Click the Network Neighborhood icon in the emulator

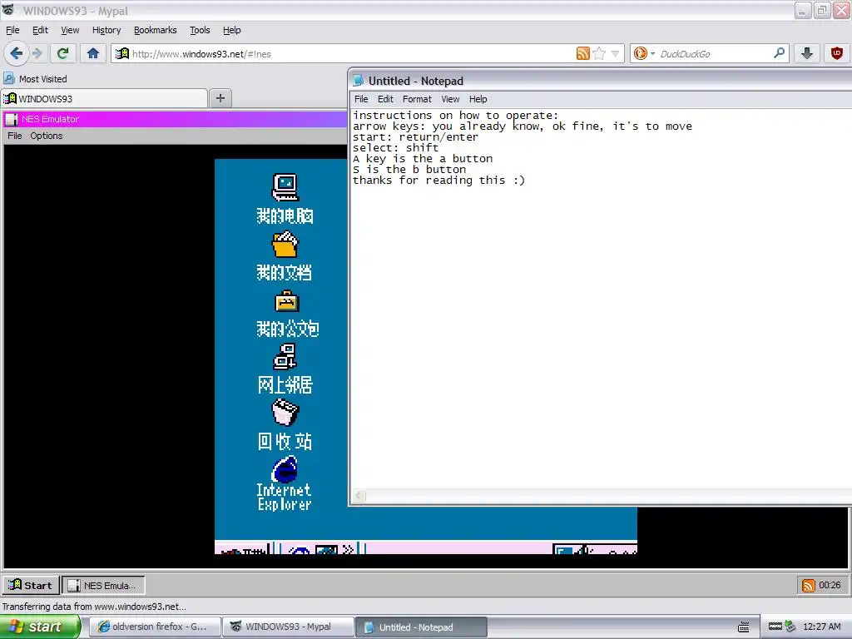tap(285, 357)
